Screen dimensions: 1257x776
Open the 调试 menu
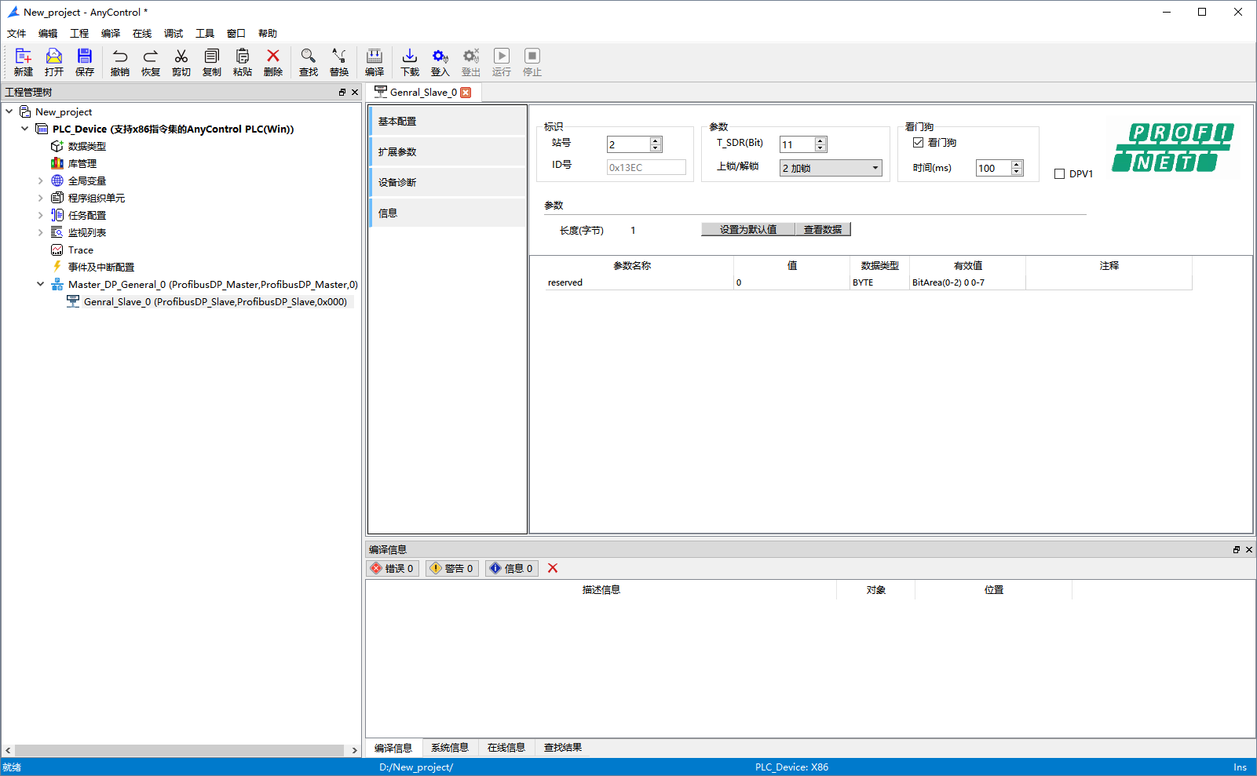[x=174, y=34]
